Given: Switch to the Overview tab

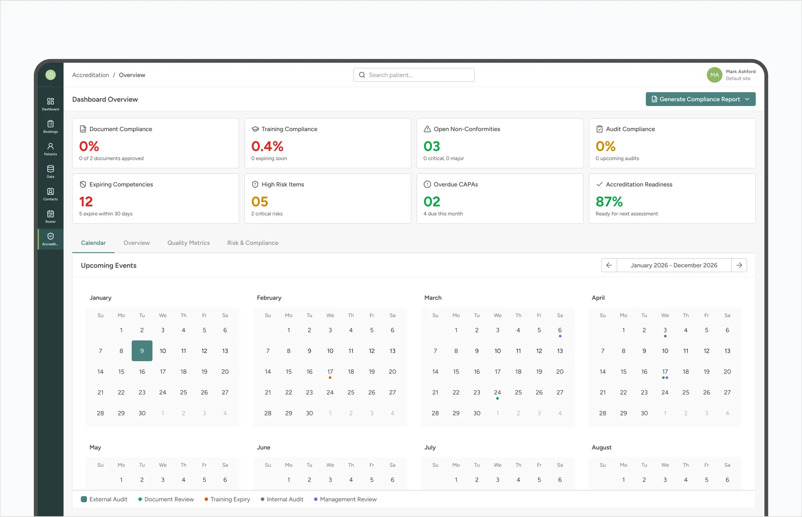Looking at the screenshot, I should coord(136,243).
